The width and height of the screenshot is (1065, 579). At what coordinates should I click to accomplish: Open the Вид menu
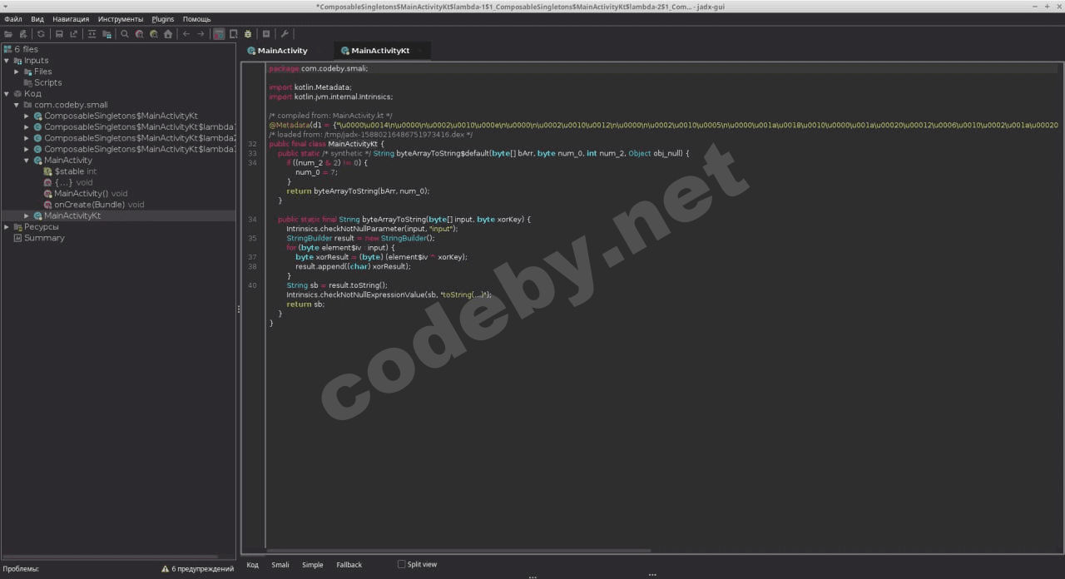tap(37, 18)
